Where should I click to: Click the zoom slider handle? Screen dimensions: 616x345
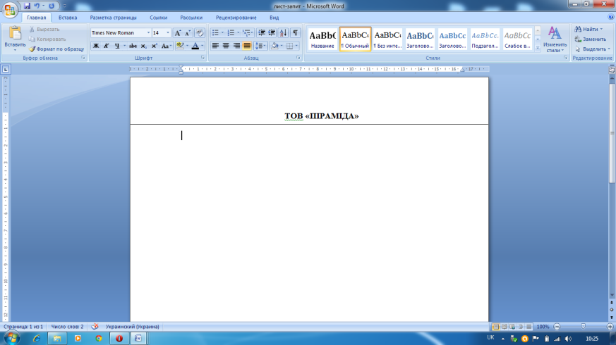click(584, 326)
